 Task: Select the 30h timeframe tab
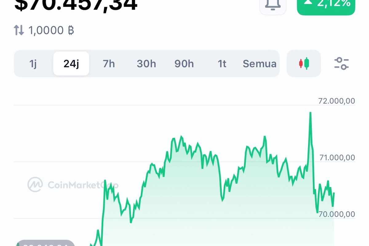[146, 64]
